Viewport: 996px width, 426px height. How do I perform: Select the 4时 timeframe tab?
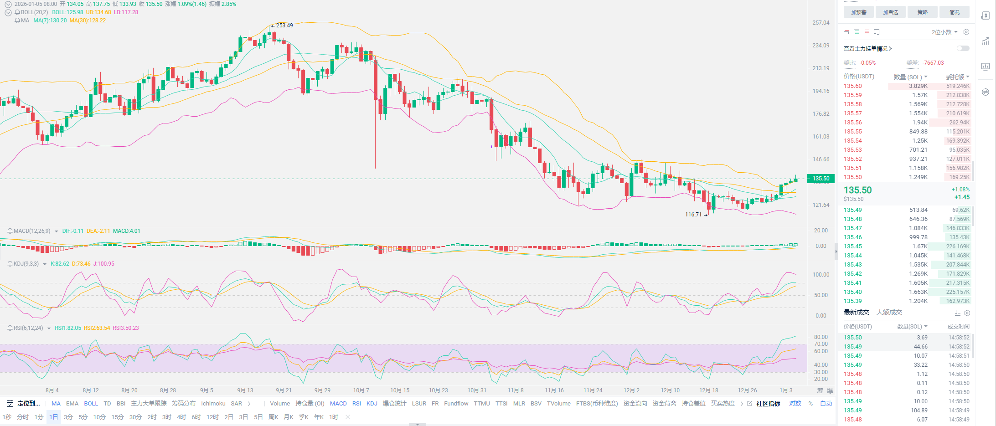pyautogui.click(x=181, y=417)
